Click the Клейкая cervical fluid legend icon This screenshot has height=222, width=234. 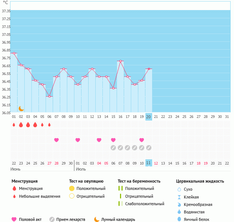coord(179,197)
